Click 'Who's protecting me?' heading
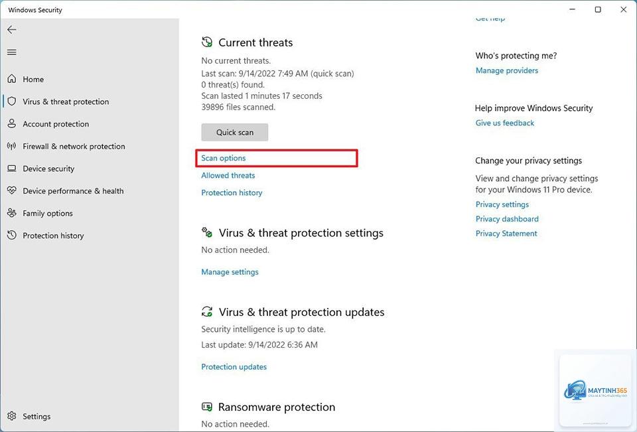 pos(516,56)
